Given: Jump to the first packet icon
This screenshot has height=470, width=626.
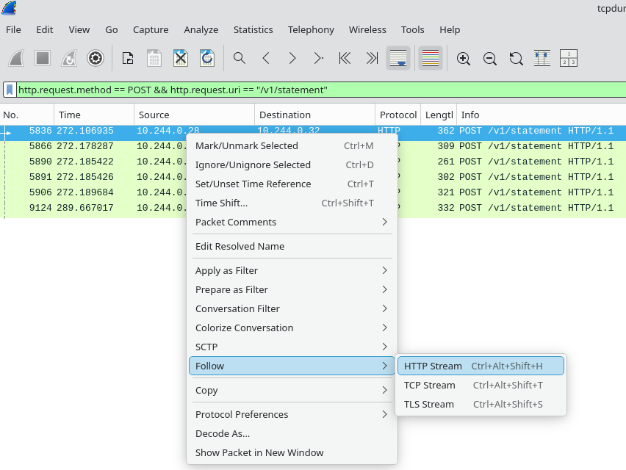Looking at the screenshot, I should [345, 58].
